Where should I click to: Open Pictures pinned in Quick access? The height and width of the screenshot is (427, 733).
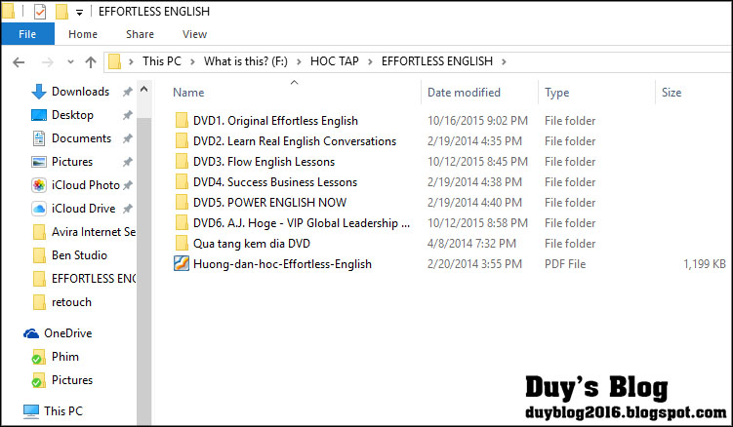click(72, 162)
